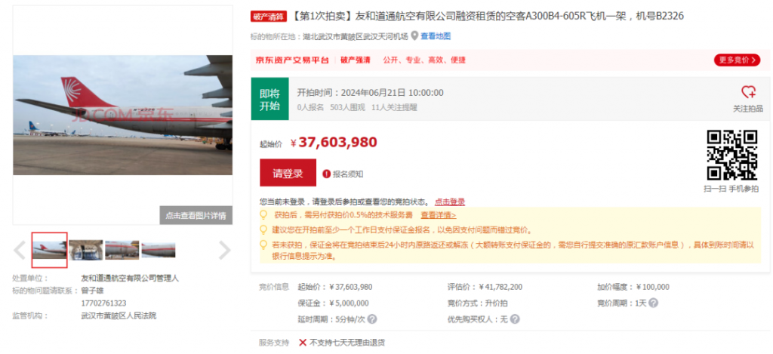Click 竞价方式 升价拍 text
The height and width of the screenshot is (354, 773).
point(478,303)
